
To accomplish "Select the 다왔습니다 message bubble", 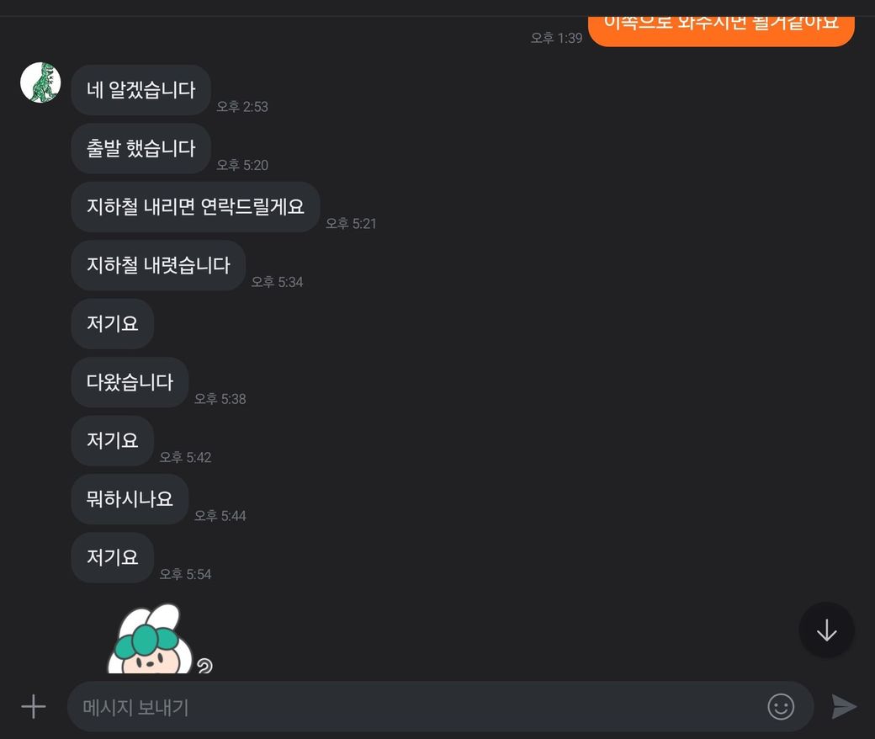I will [130, 382].
